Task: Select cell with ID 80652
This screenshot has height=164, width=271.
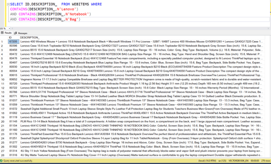Action: [13, 79]
